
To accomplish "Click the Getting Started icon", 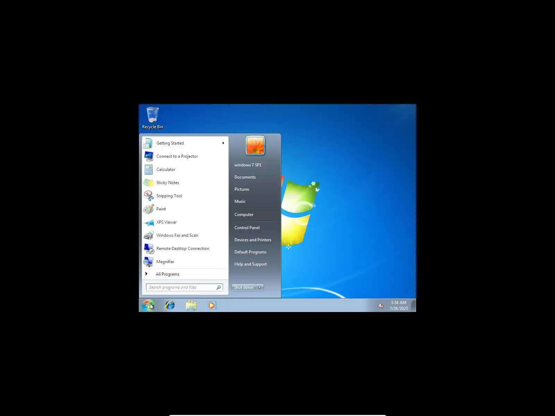I will pyautogui.click(x=148, y=143).
